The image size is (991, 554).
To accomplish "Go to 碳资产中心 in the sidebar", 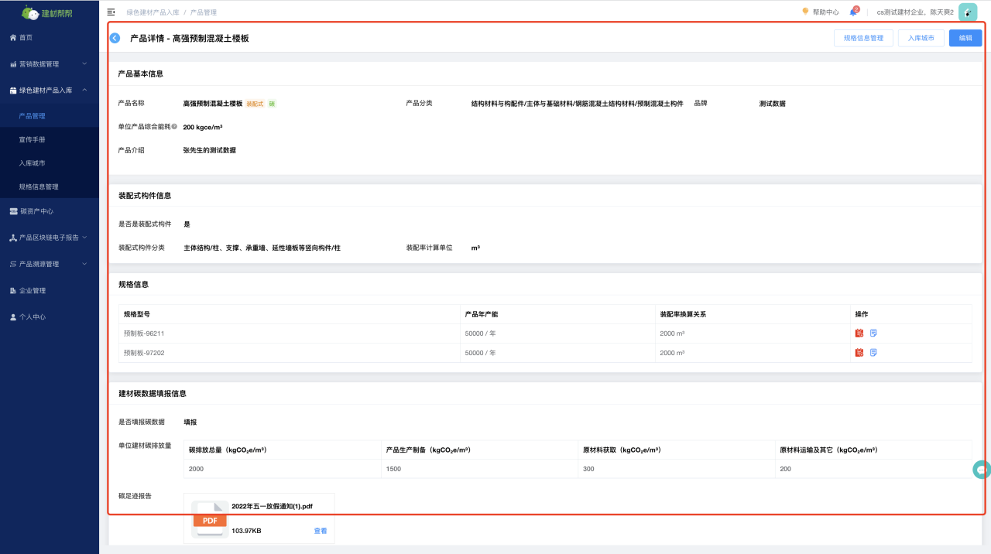I will tap(36, 211).
